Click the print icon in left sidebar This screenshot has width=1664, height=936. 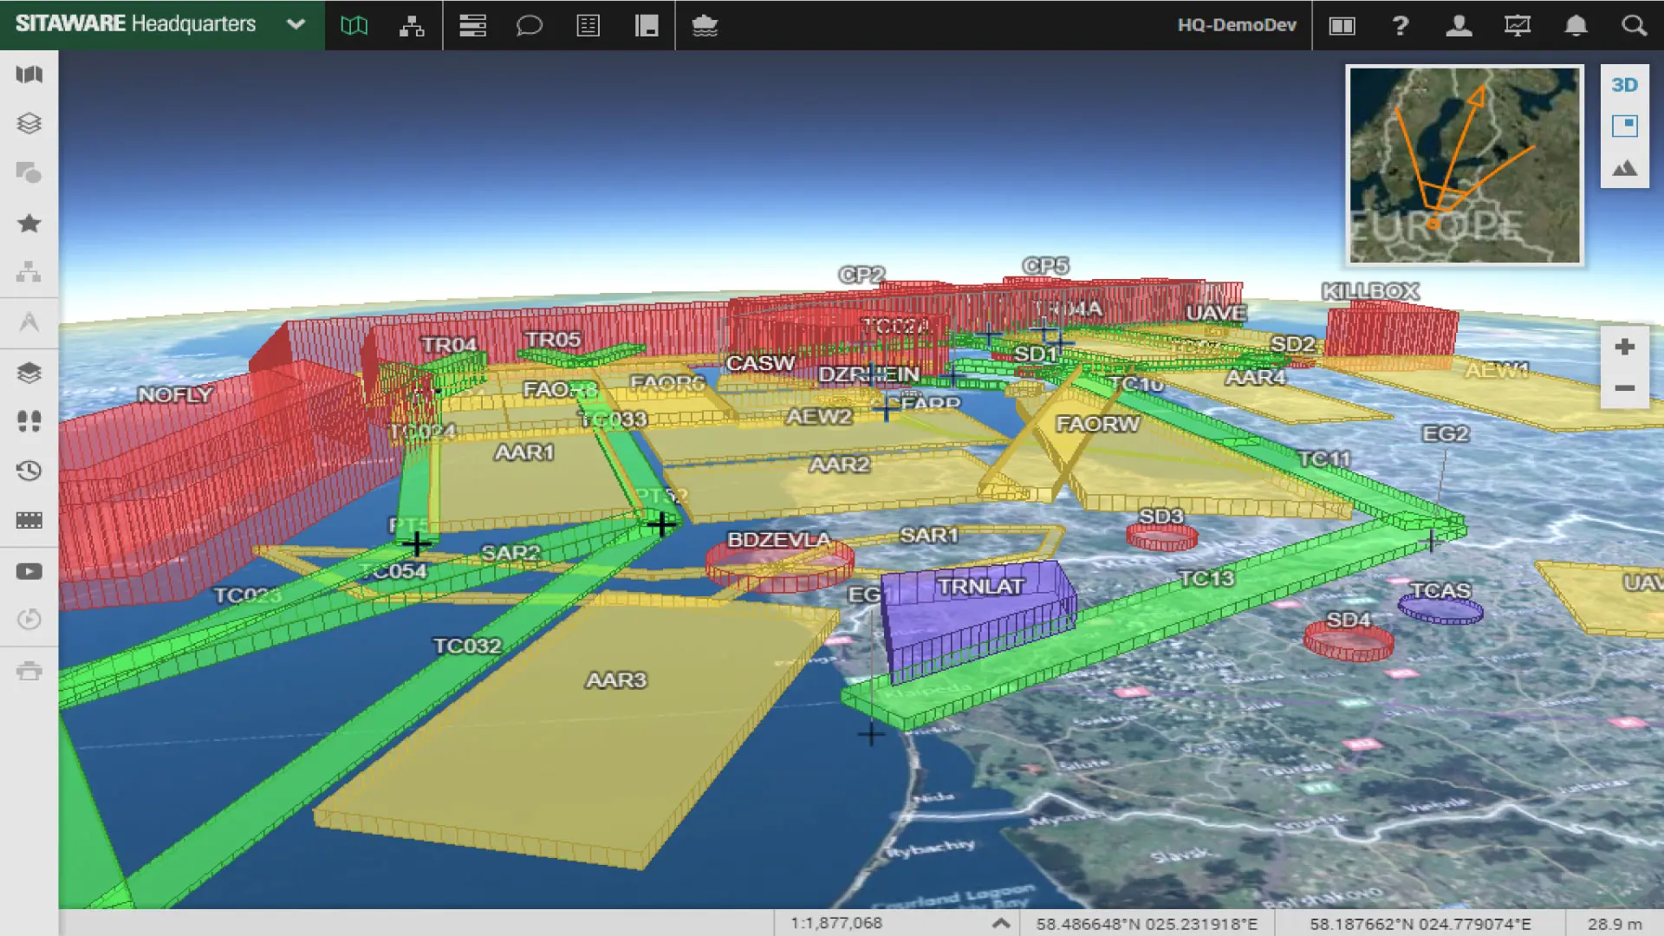coord(29,671)
